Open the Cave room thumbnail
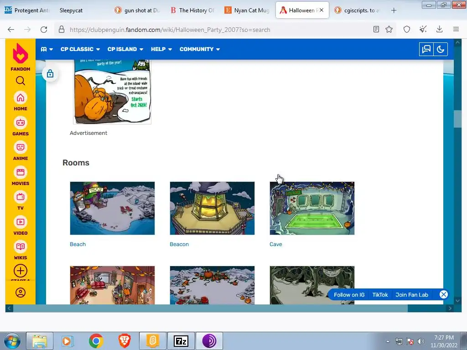 tap(312, 208)
